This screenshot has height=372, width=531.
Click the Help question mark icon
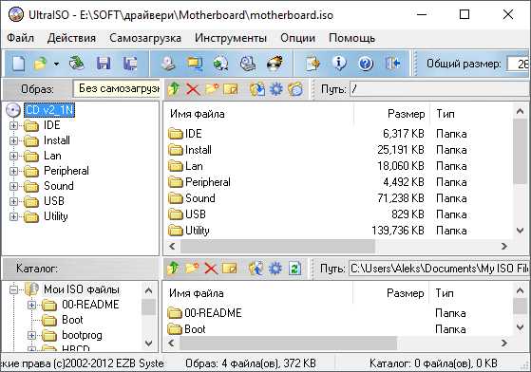366,64
